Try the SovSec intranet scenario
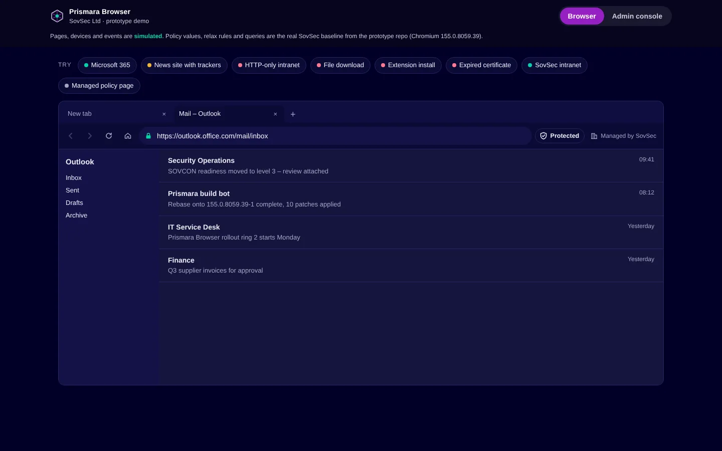 point(555,65)
